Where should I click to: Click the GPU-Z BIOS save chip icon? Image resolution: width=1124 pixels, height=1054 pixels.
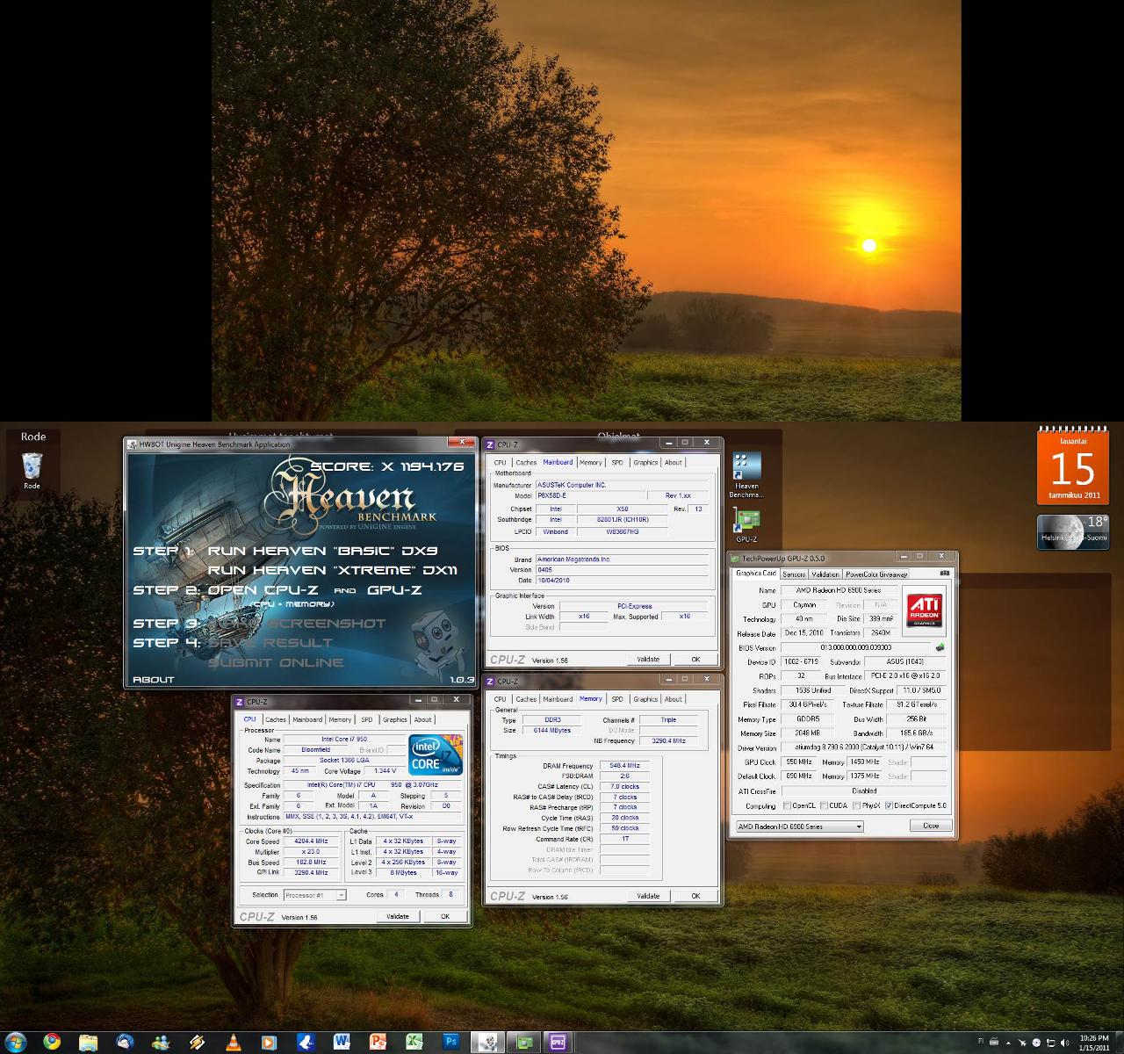940,647
